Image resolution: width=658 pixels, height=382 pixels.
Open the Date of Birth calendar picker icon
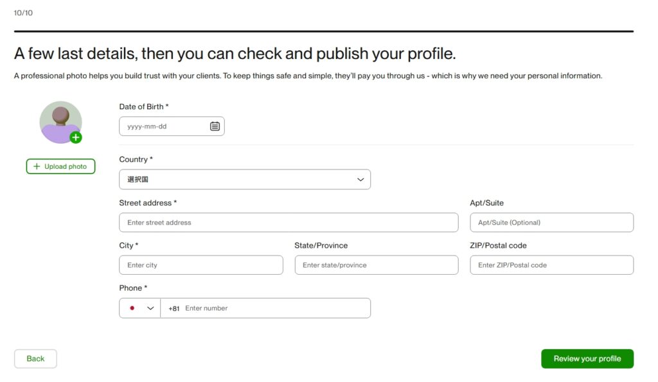(215, 126)
